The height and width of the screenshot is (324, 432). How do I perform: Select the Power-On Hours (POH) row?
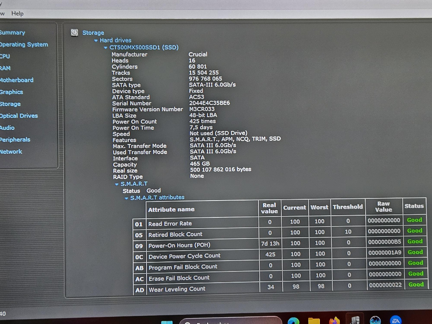(x=279, y=244)
